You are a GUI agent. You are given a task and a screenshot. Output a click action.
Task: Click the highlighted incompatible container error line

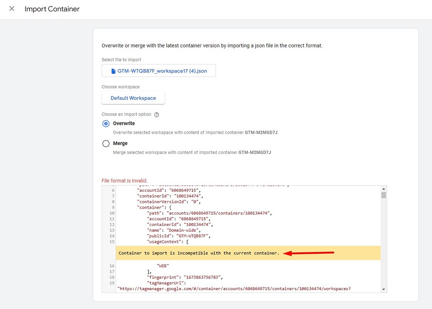point(198,253)
